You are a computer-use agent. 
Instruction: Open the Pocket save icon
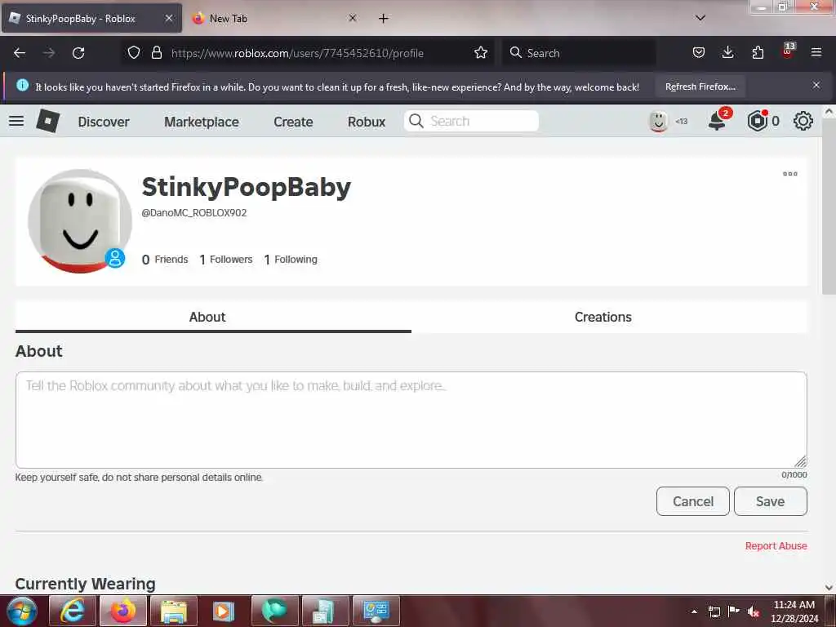click(699, 53)
